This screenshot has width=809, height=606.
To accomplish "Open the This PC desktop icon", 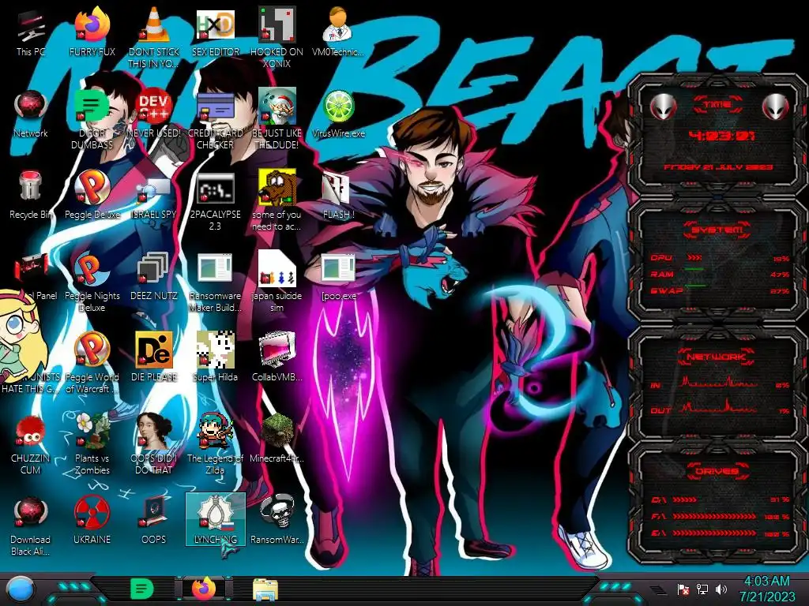I will pyautogui.click(x=31, y=32).
